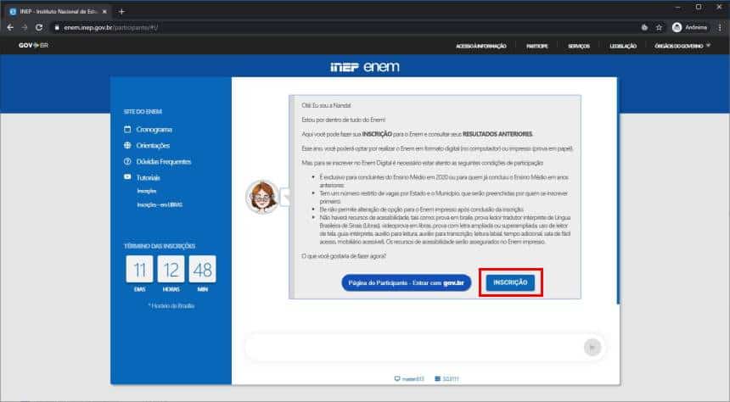Open the Anônima profile button

(x=689, y=27)
